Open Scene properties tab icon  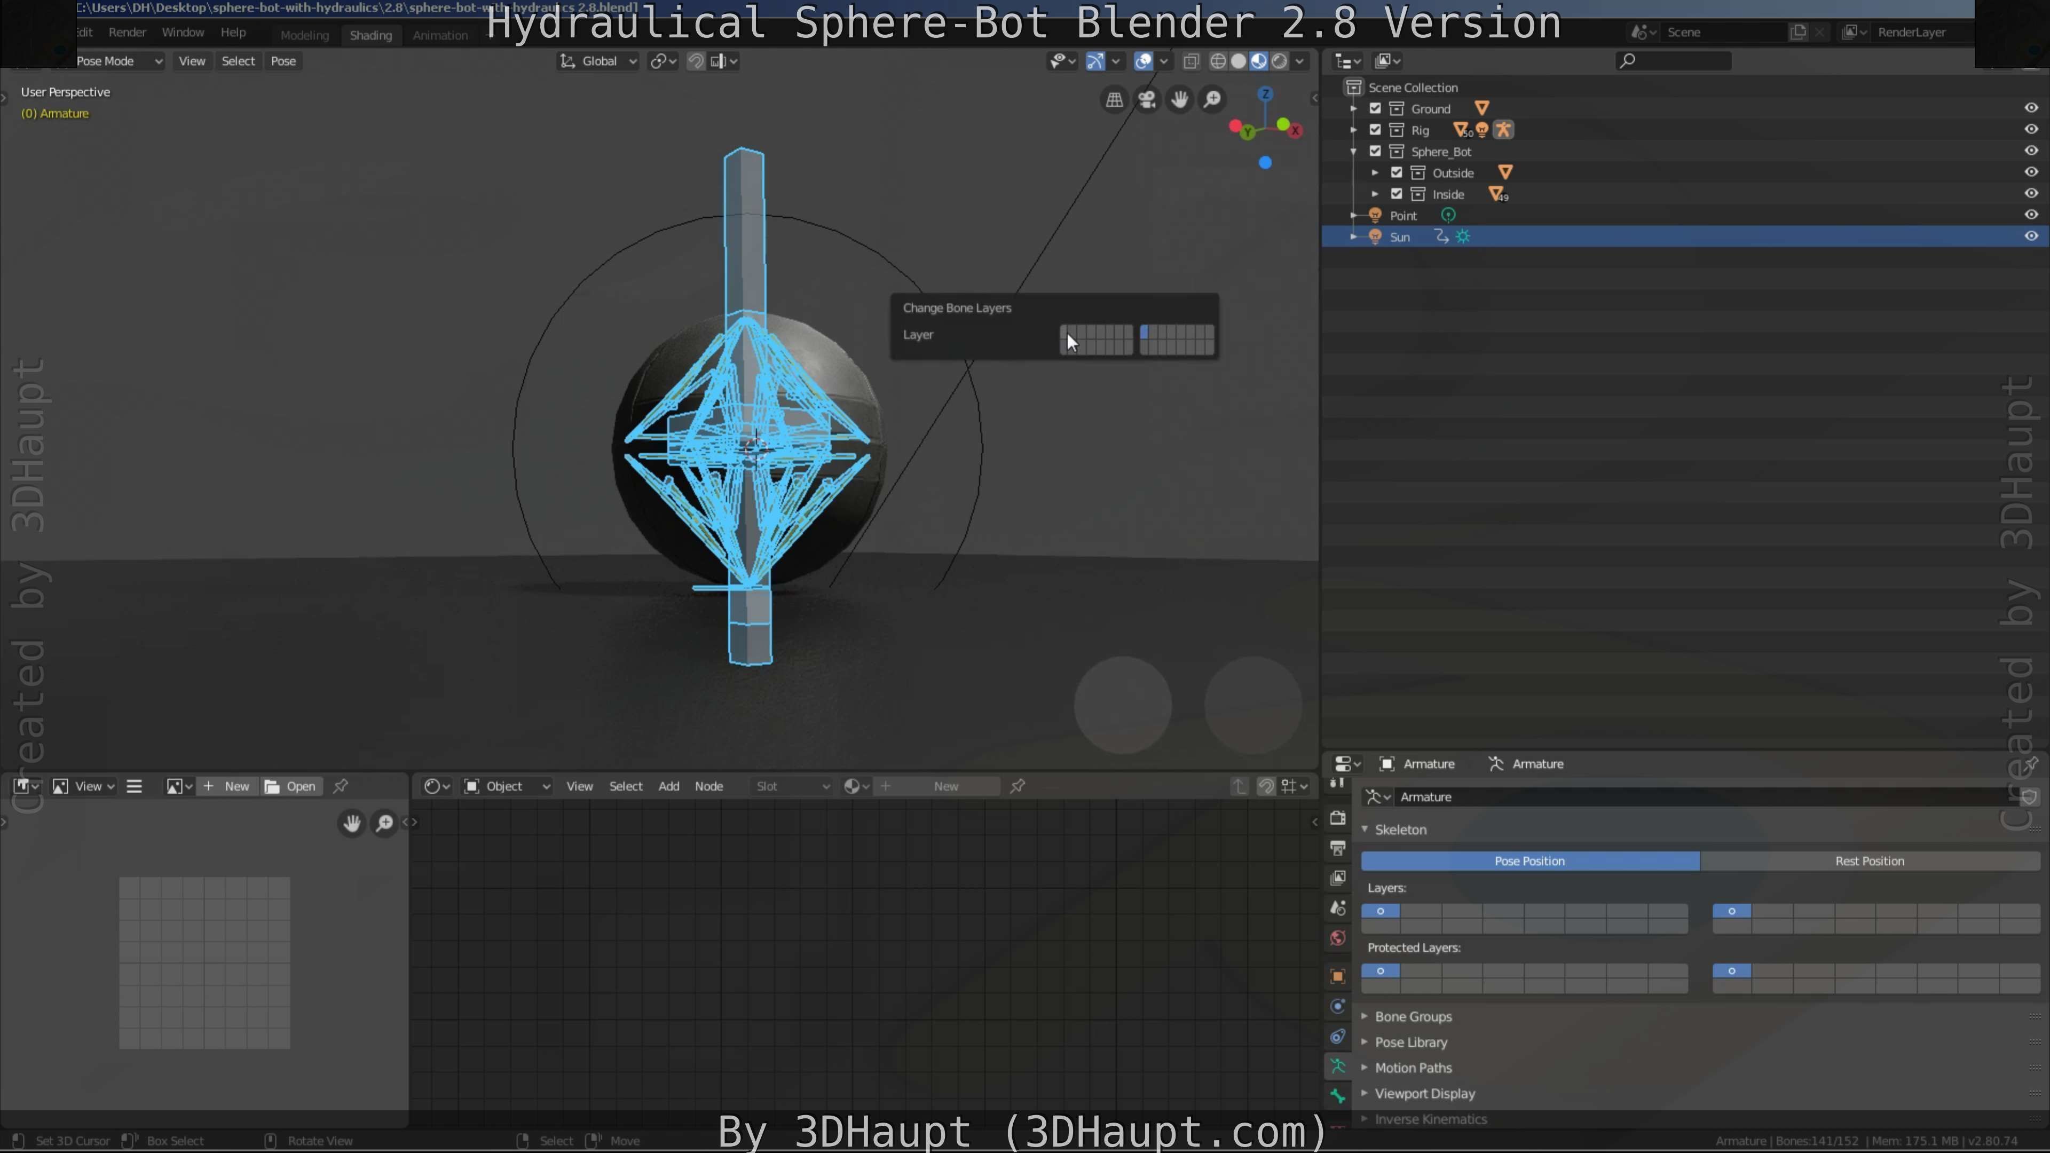1338,908
